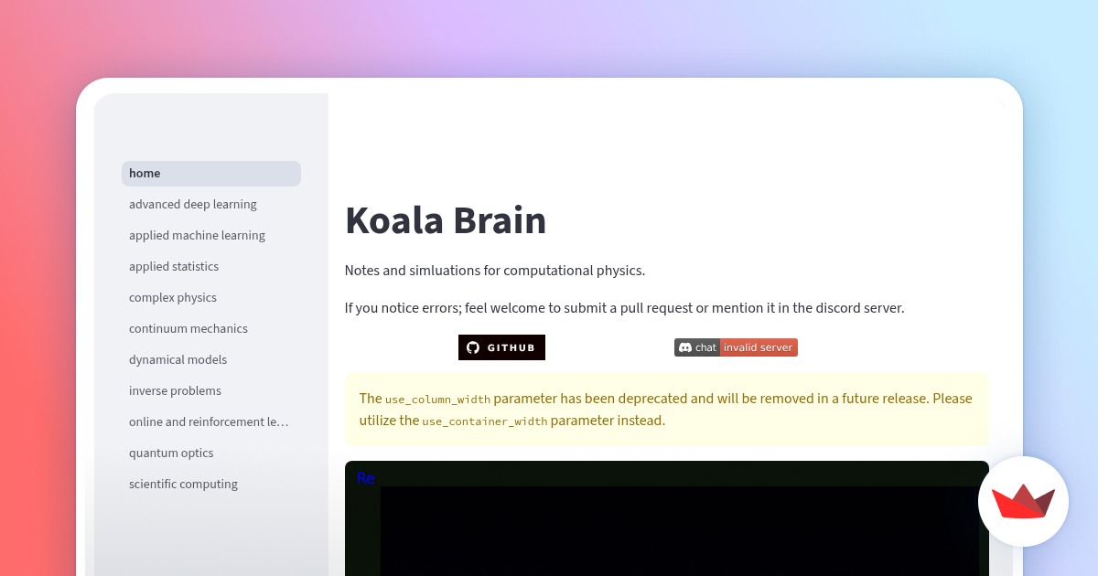Click the Streamlit crown logo
The image size is (1098, 576).
click(1023, 501)
